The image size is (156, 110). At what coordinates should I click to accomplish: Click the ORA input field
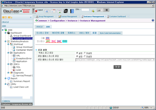pyautogui.click(x=85, y=10)
